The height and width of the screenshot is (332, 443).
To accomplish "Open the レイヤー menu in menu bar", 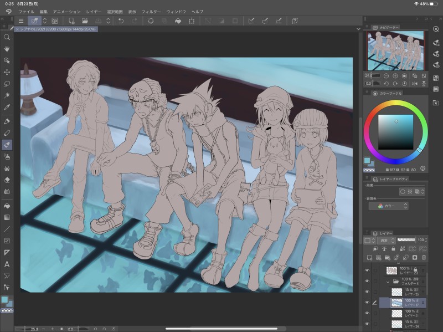I will (x=94, y=11).
